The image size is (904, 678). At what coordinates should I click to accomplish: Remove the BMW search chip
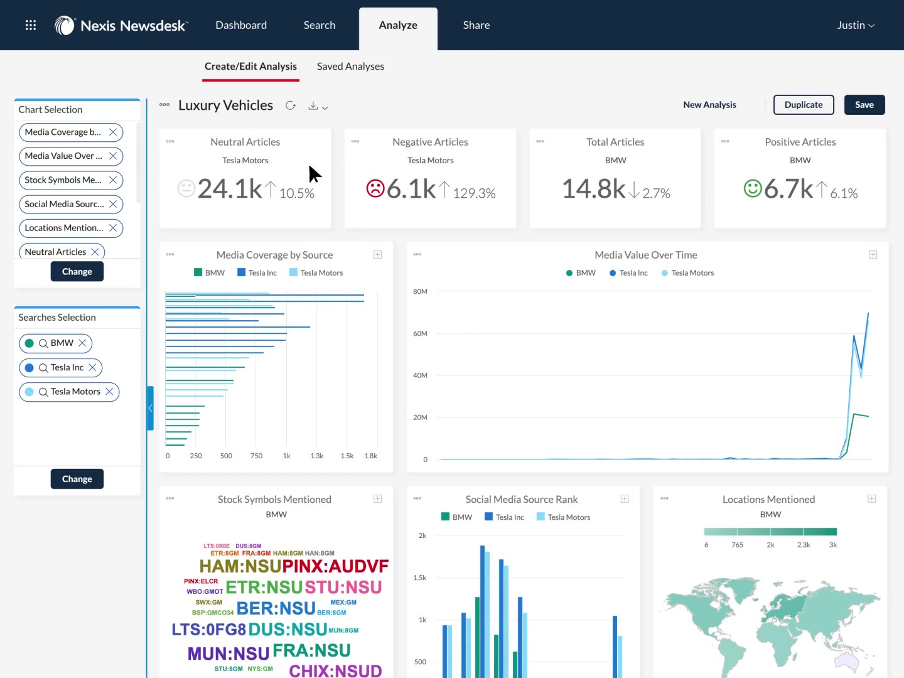(82, 343)
